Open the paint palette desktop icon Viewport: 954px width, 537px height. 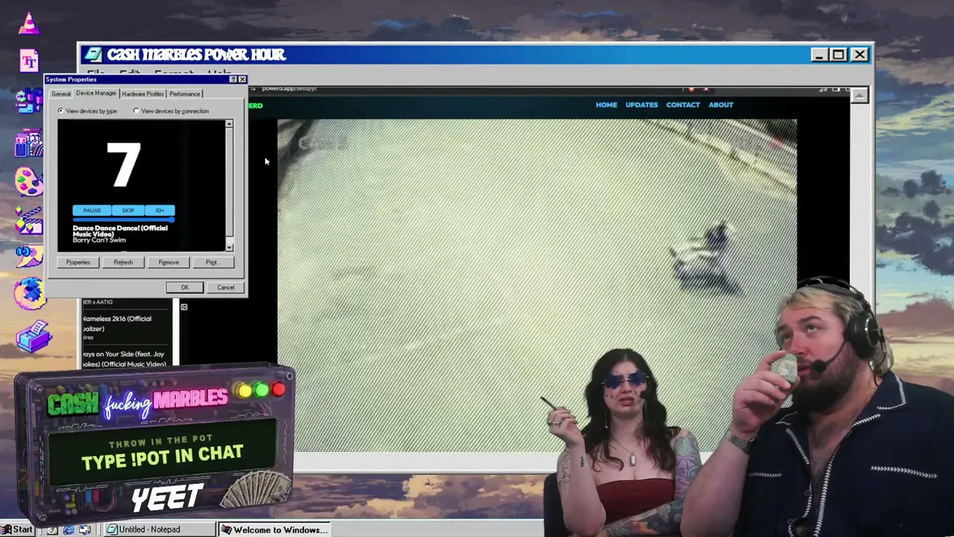point(29,181)
